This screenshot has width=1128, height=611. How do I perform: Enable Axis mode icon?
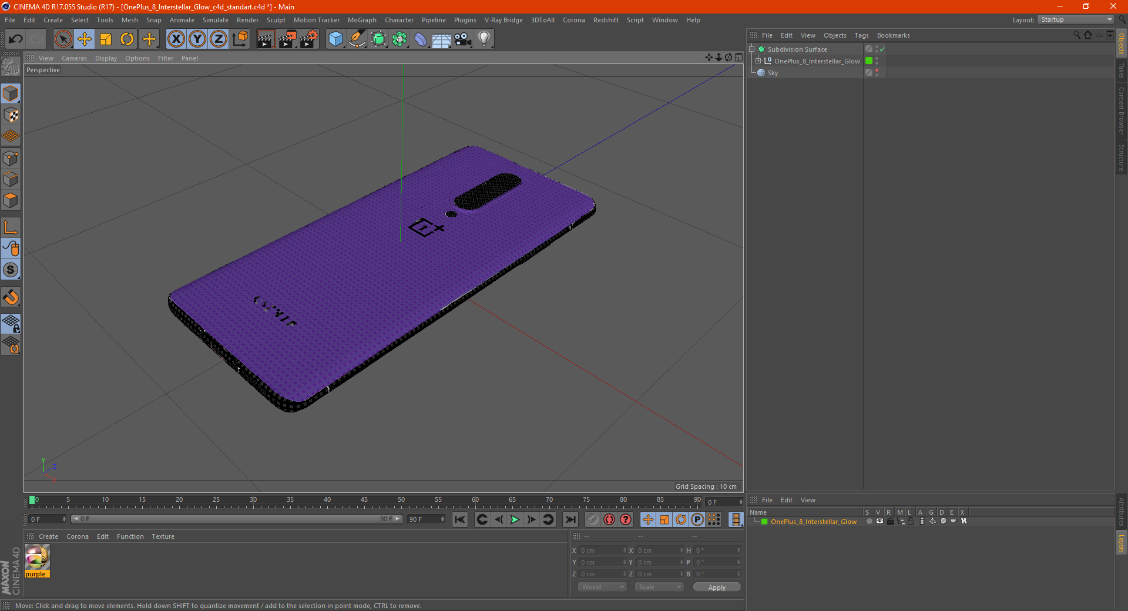11,227
